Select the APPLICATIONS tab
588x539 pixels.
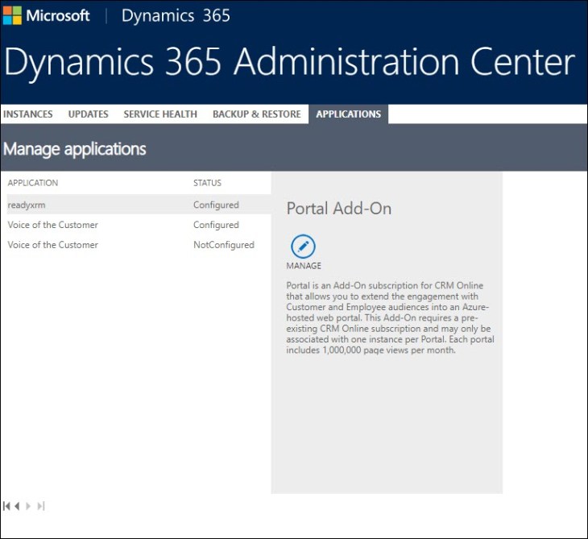[x=348, y=114]
